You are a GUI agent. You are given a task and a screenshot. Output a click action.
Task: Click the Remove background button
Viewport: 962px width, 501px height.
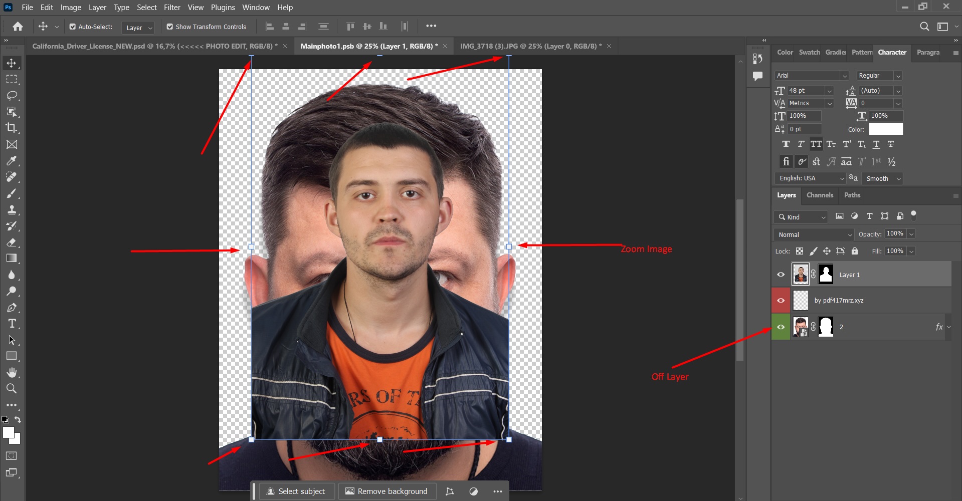(x=387, y=491)
